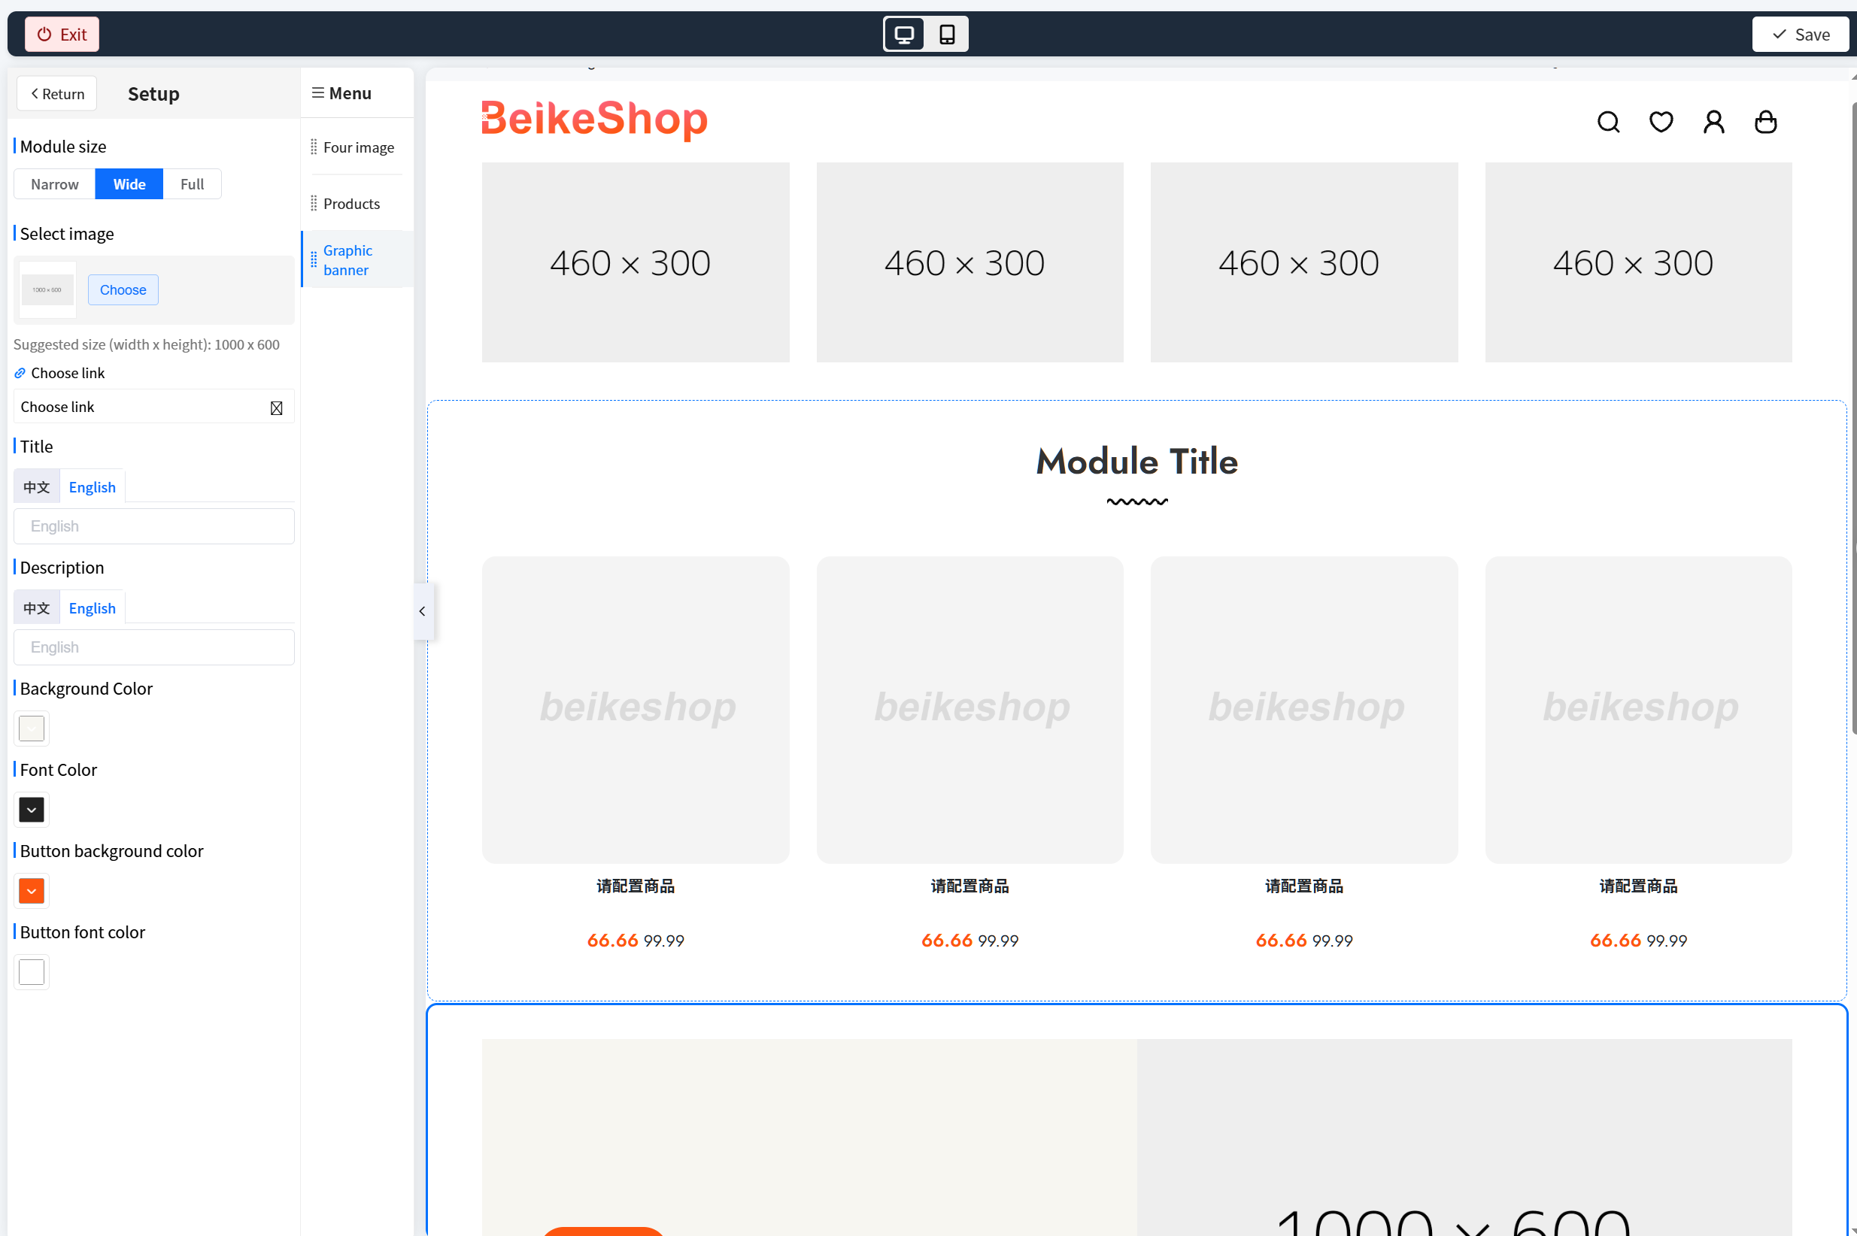Click the Save button
Screen dimensions: 1857x1236
coord(1801,35)
